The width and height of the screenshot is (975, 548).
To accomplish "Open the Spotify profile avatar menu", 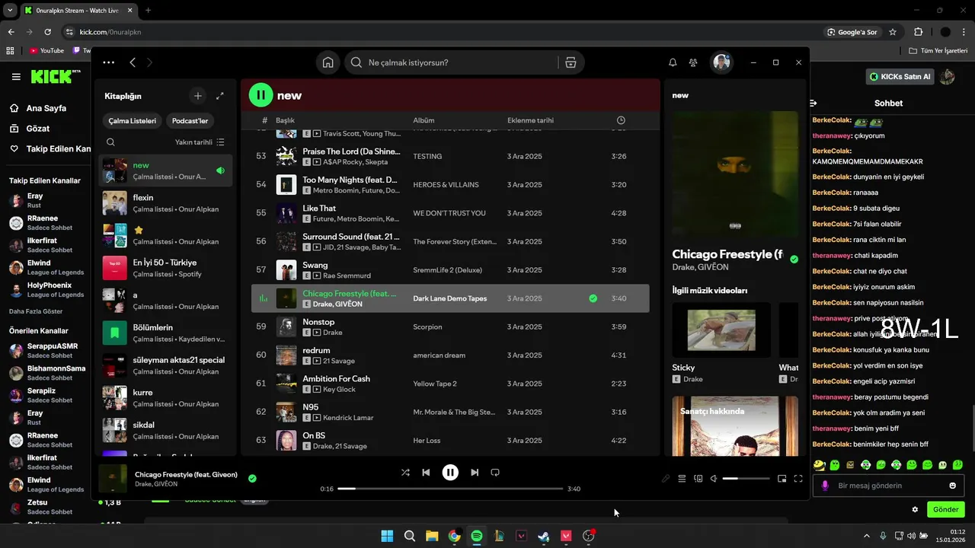I will click(x=721, y=62).
